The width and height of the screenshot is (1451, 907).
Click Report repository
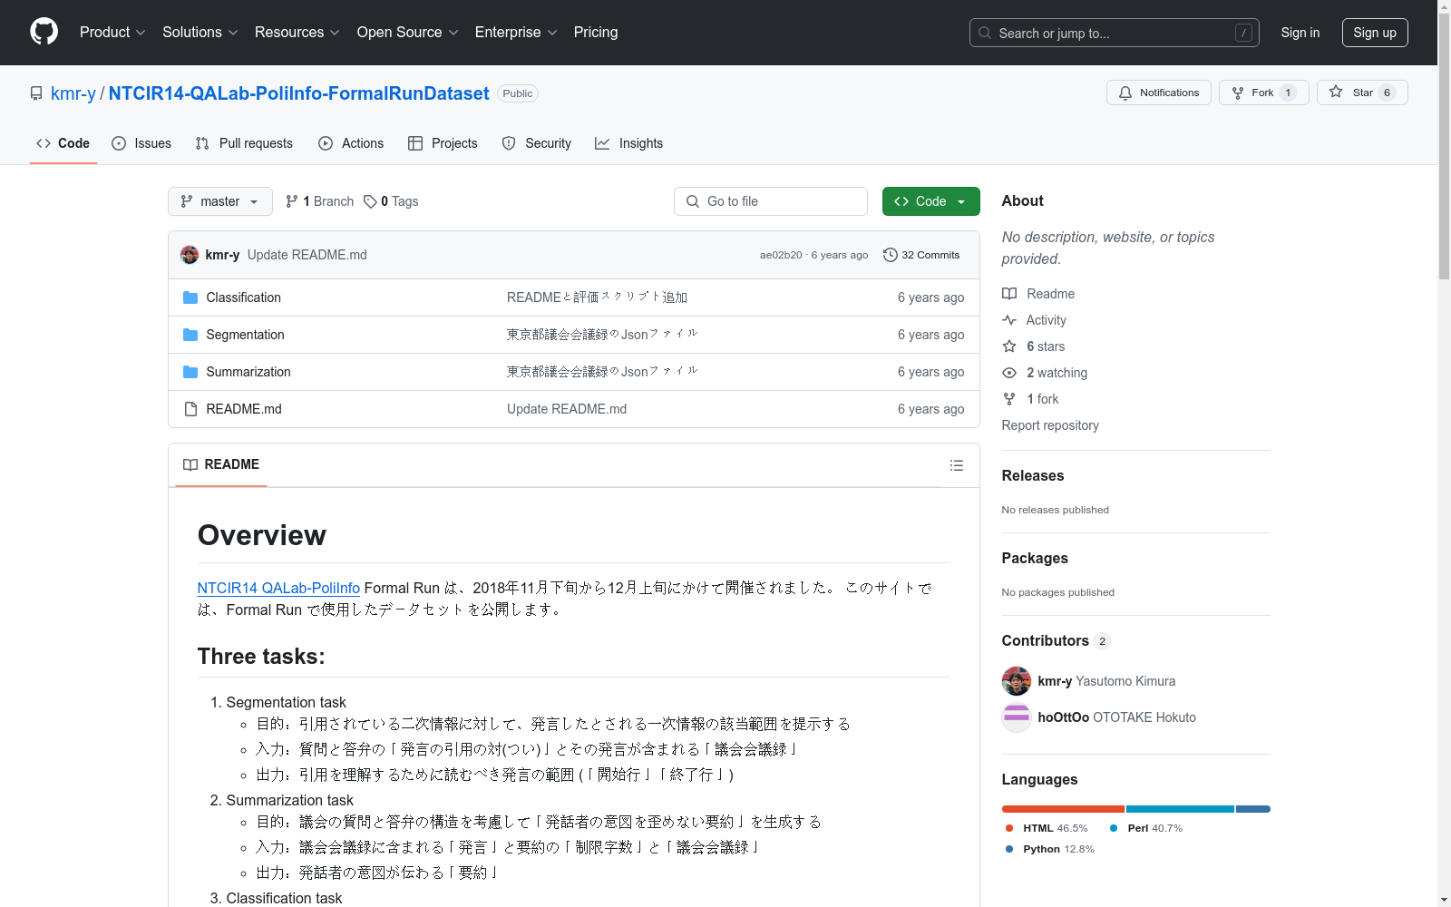coord(1050,425)
